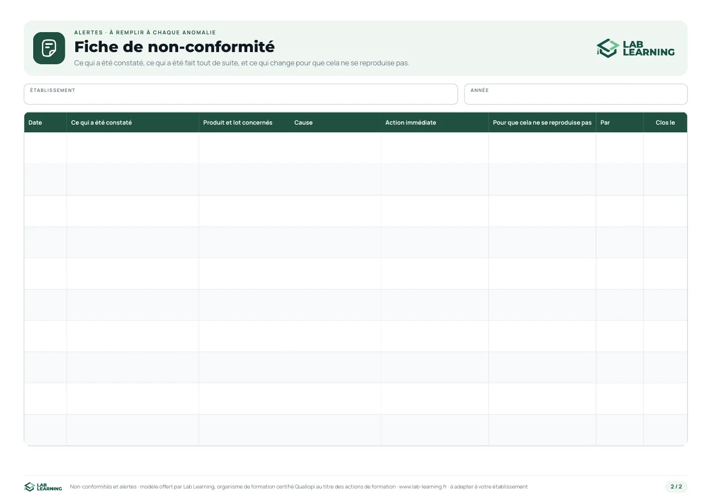
Task: Click the www.lab-learning.fr text in footer
Action: [x=423, y=487]
